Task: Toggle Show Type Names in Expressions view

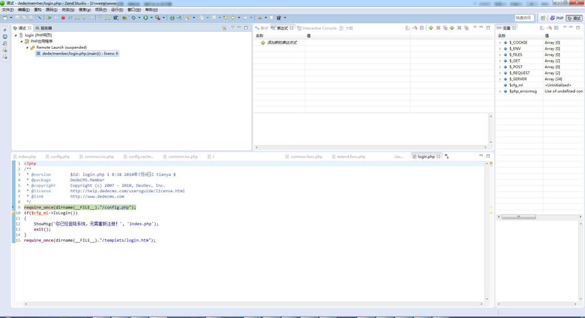Action: (407, 28)
